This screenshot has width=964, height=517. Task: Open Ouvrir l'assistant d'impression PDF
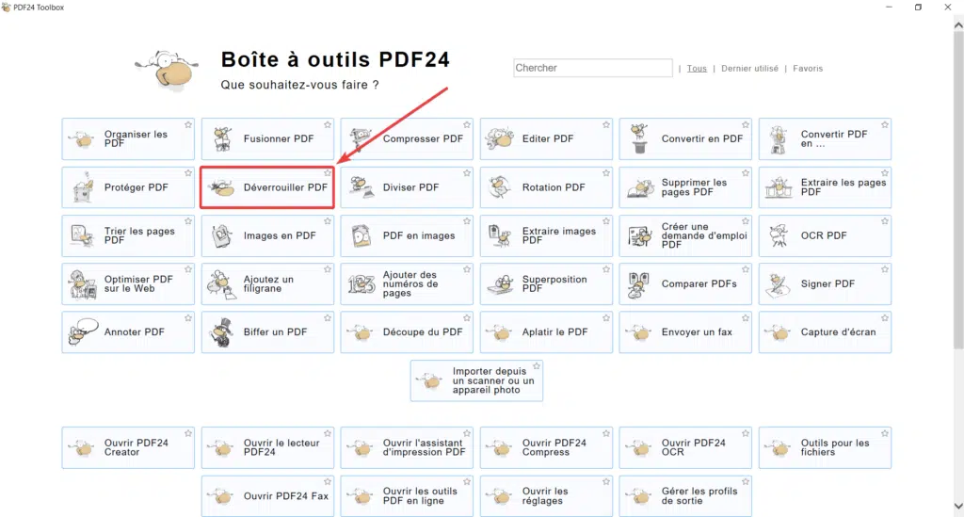click(x=407, y=447)
